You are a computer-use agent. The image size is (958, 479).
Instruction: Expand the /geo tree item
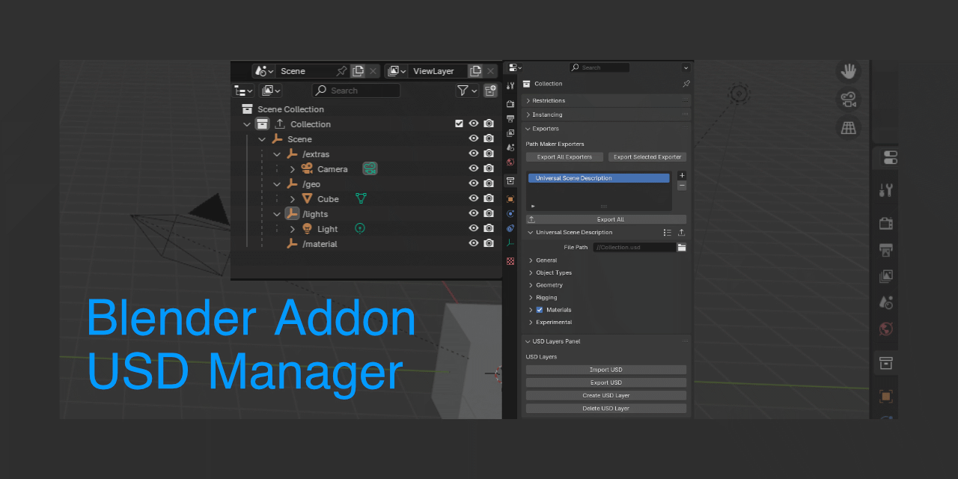click(x=277, y=184)
